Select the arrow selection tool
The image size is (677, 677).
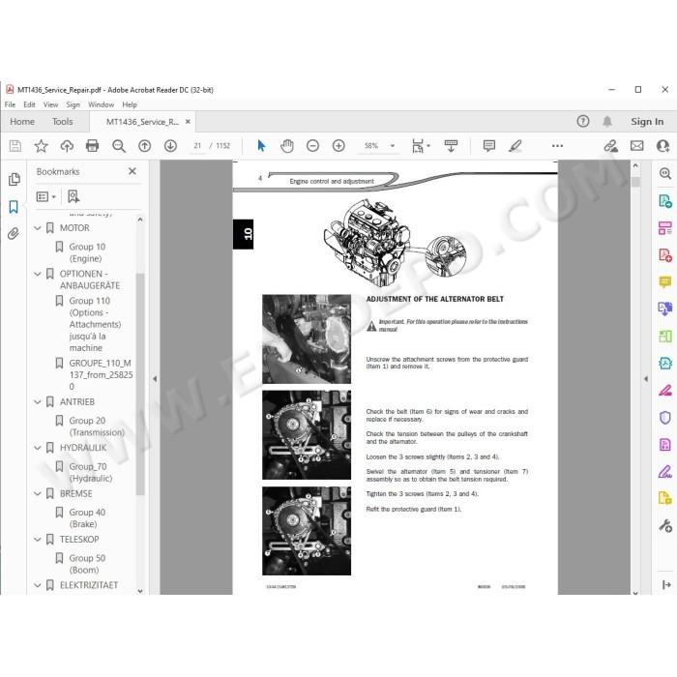click(261, 146)
